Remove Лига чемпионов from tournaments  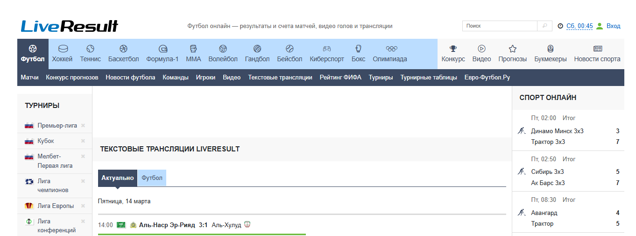[x=83, y=181]
